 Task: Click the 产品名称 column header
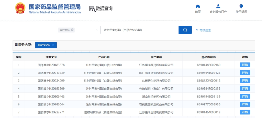tap(104, 57)
